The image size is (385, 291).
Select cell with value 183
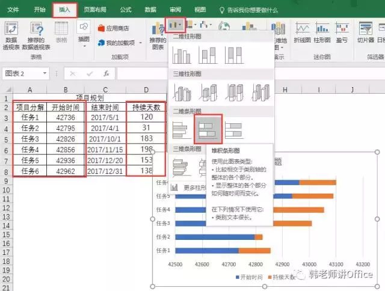click(x=146, y=138)
